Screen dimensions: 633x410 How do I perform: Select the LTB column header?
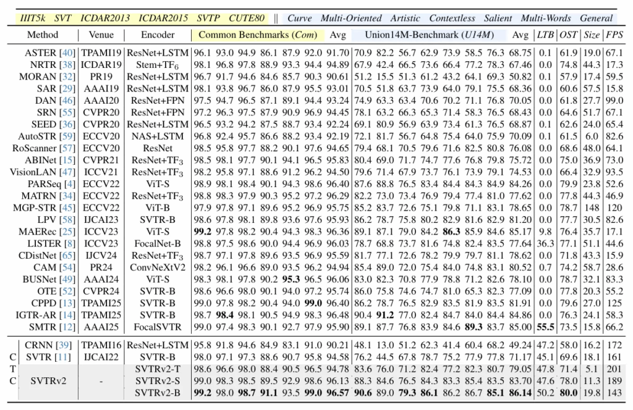(x=545, y=35)
